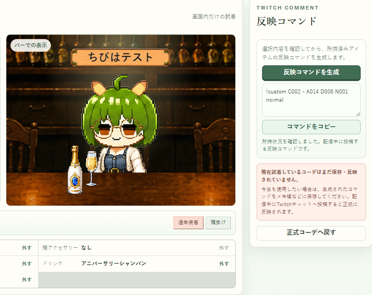
Task: Click the なし value for head accessory
Action: (86, 247)
